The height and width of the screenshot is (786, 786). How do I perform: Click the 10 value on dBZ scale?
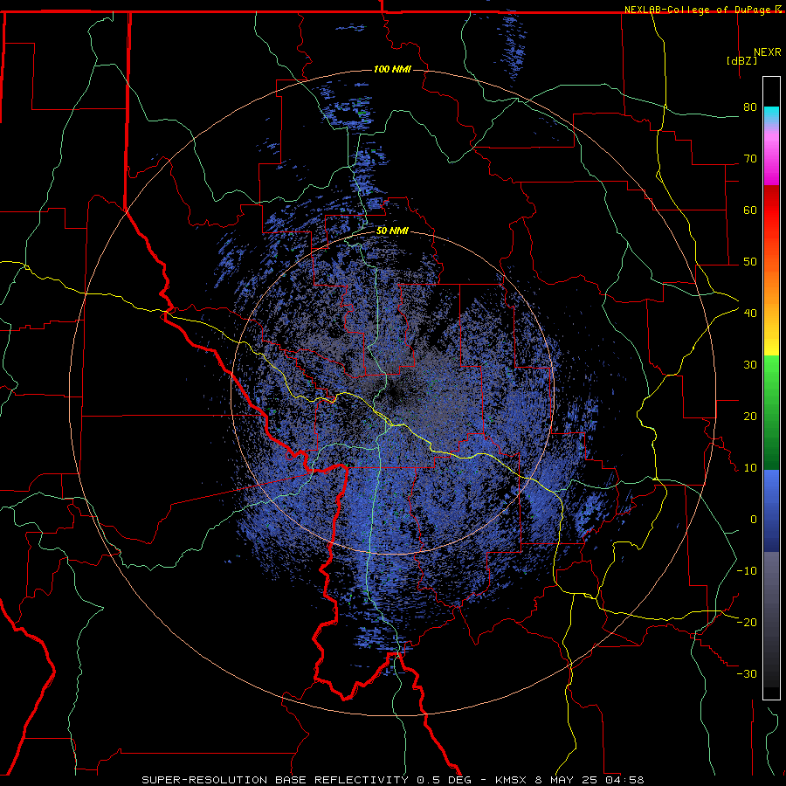tap(750, 468)
